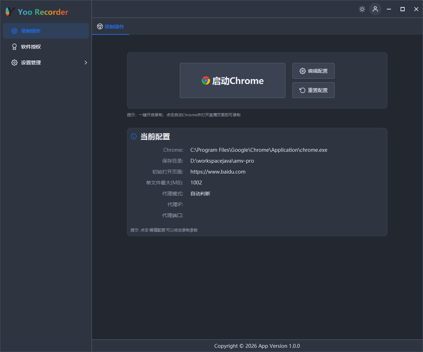Click the 编辑配置 button
The height and width of the screenshot is (352, 423).
click(313, 71)
